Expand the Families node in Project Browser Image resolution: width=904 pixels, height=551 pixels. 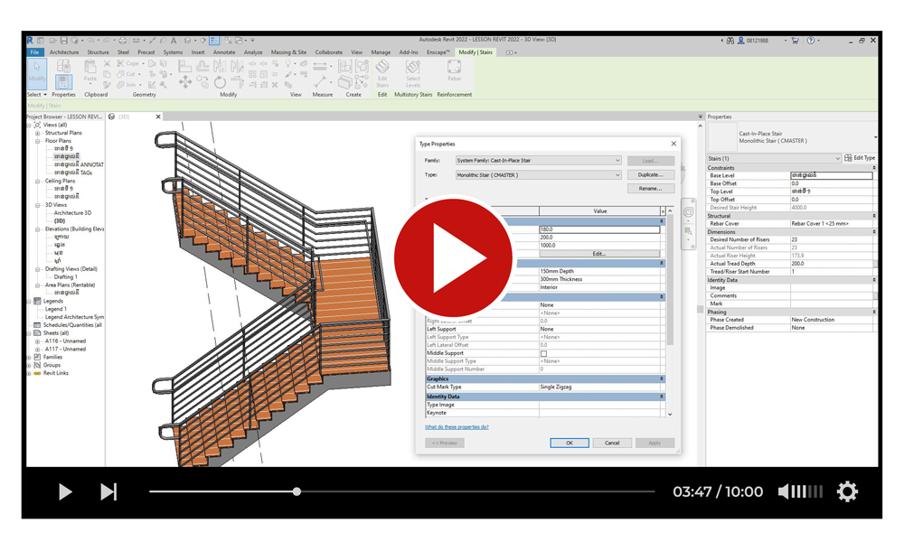[x=30, y=357]
